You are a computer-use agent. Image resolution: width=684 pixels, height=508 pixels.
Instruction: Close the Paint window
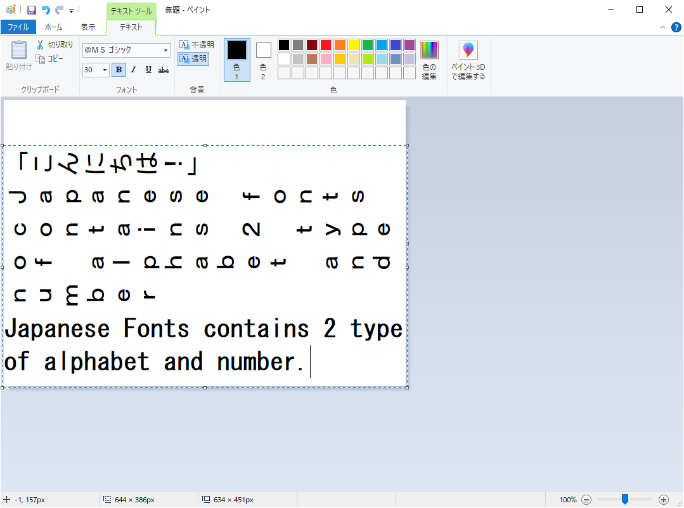point(668,10)
